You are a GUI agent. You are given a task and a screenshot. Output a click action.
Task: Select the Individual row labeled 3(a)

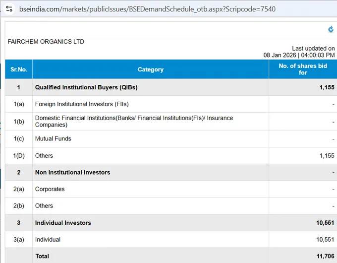coord(171,239)
